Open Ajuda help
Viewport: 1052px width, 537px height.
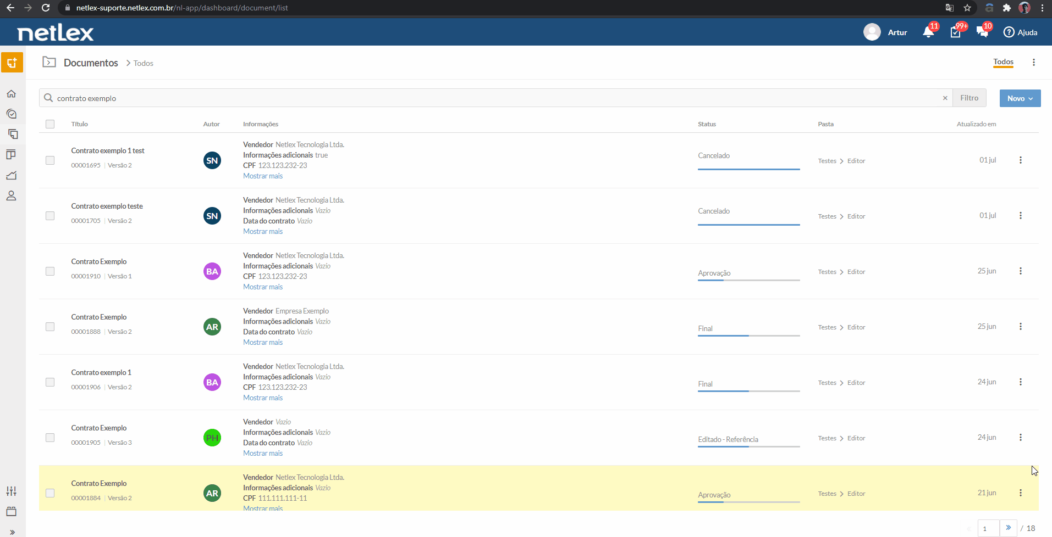pyautogui.click(x=1021, y=32)
